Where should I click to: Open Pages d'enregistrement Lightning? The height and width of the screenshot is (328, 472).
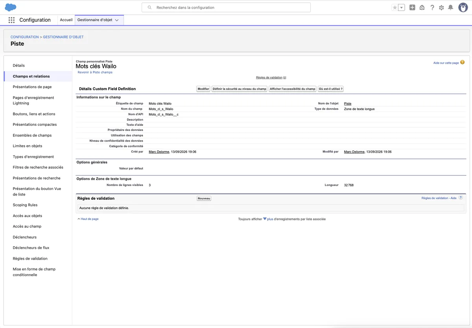[33, 100]
